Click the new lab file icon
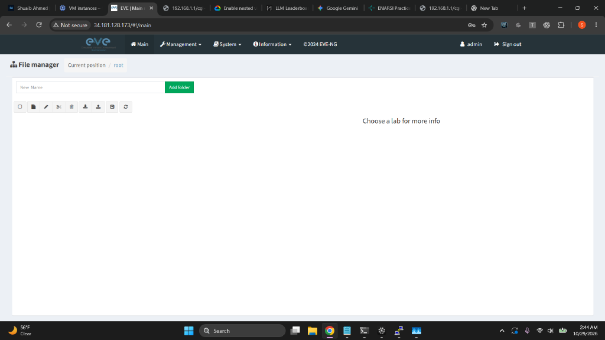Viewport: 605px width, 340px height. 33,107
